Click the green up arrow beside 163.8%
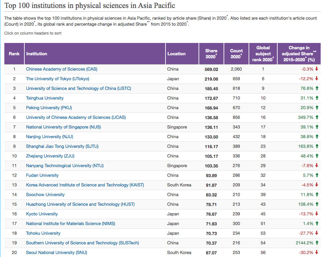Viewport: 324px width, 257px height. (x=317, y=146)
